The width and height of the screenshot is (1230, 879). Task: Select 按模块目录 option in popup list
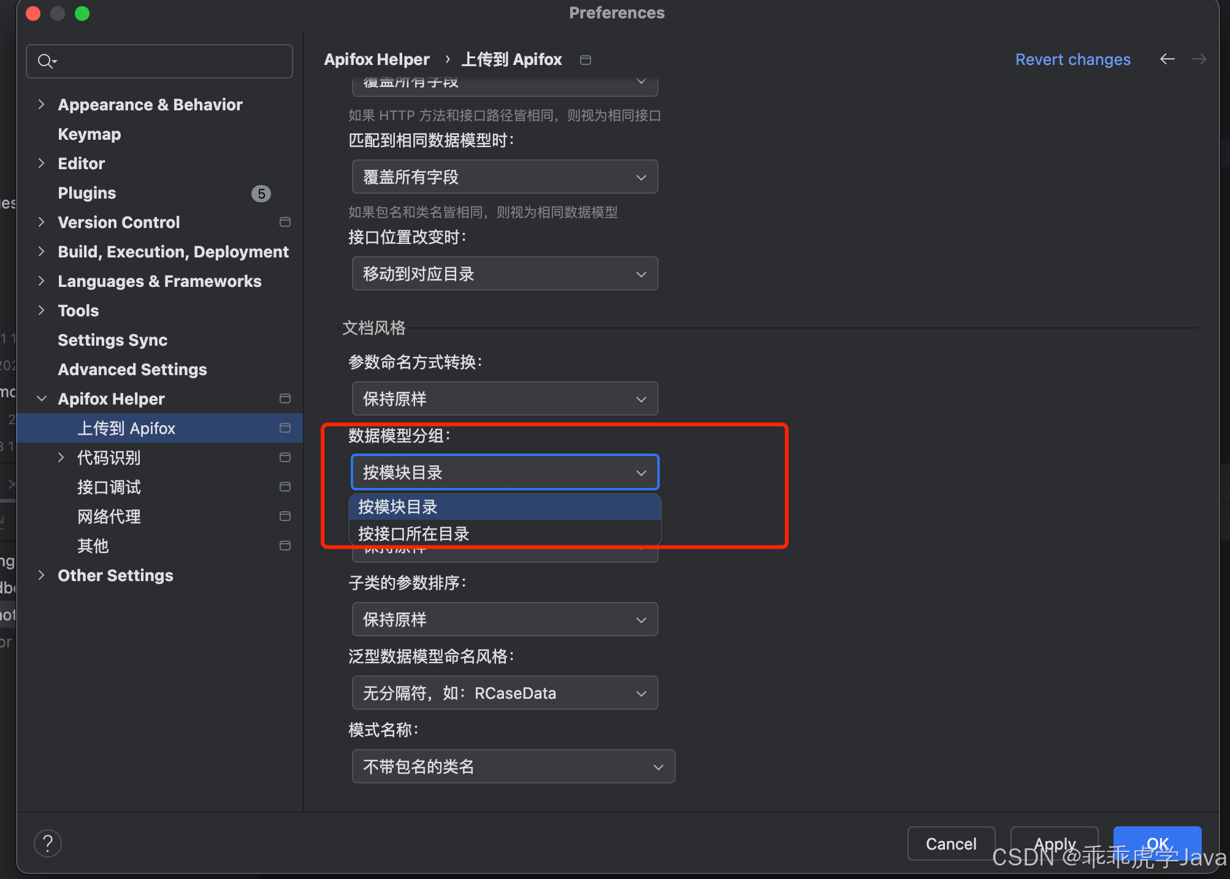tap(398, 506)
